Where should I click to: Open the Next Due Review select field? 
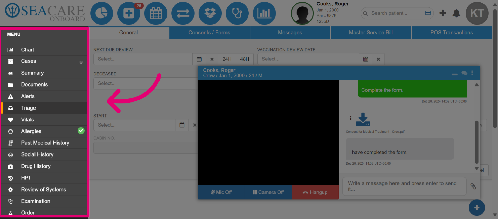[x=143, y=59]
